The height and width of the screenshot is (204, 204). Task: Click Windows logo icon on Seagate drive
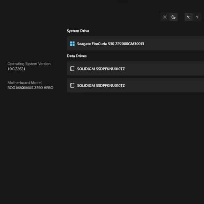(x=72, y=44)
